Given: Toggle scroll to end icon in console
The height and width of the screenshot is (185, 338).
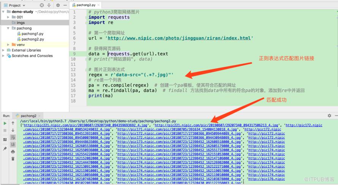Looking at the screenshot, I should (13, 144).
